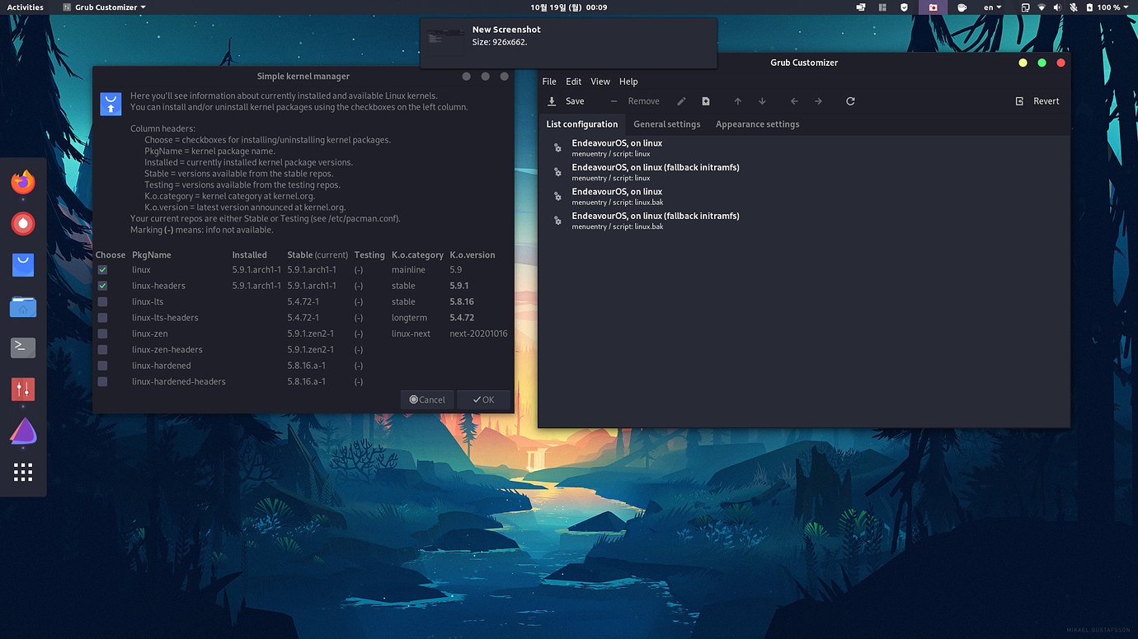Screen dimensions: 1138x639
Task: Open the system menu with battery 100 %
Action: (x=1107, y=7)
